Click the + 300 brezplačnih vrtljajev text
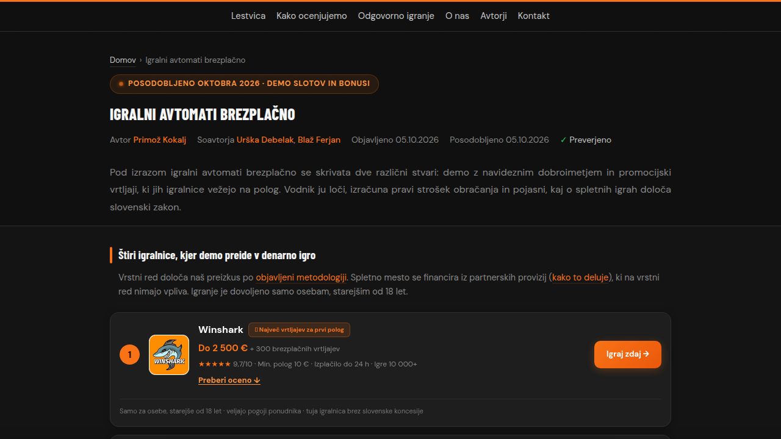 (x=295, y=349)
